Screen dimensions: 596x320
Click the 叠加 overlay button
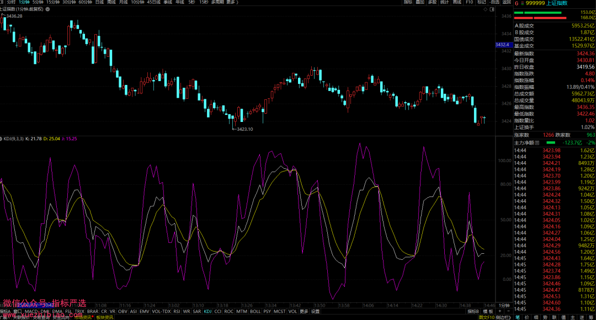click(420, 2)
